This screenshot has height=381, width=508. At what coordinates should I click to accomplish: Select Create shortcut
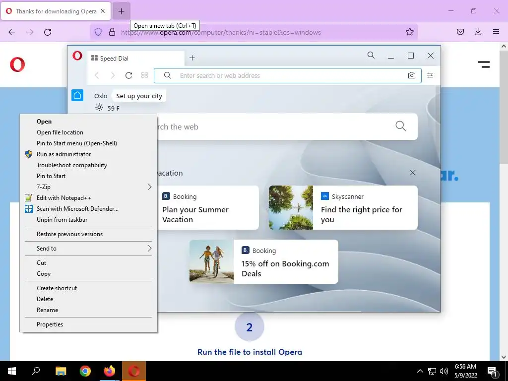coord(88,288)
